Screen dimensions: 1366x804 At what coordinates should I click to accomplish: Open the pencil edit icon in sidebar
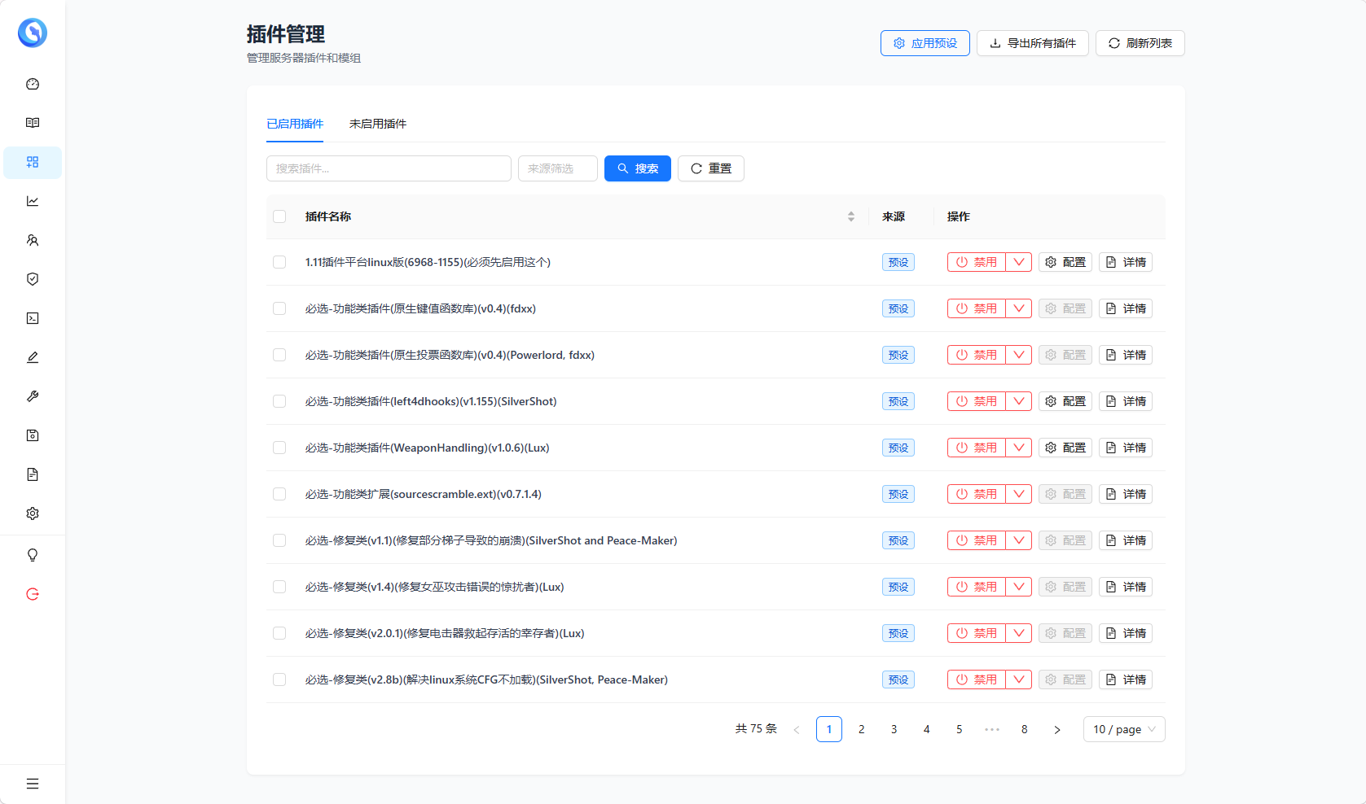[x=33, y=357]
